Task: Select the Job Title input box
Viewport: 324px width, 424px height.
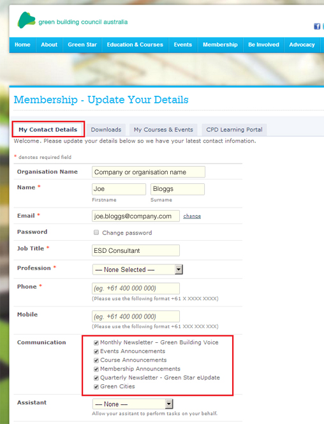Action: [136, 250]
